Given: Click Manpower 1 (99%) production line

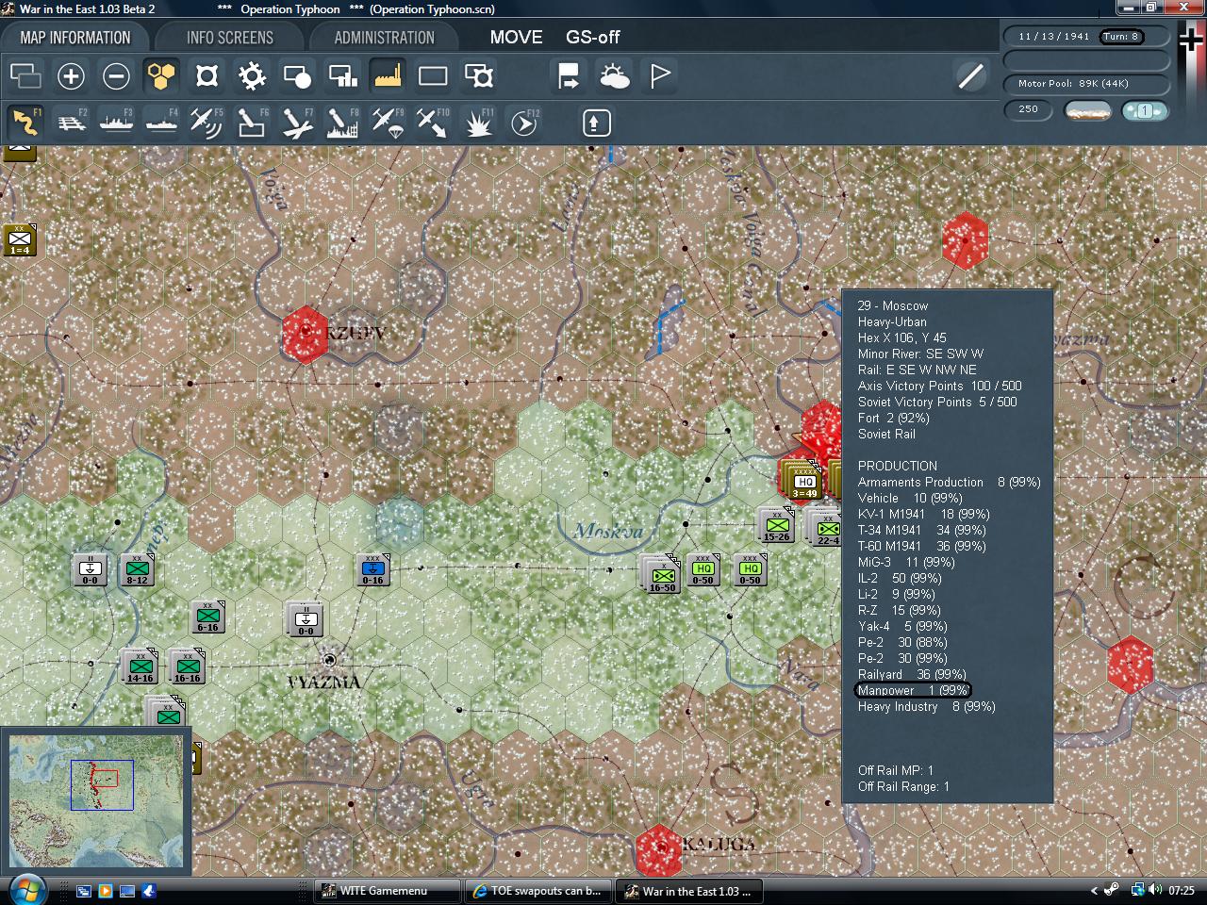Looking at the screenshot, I should (x=913, y=690).
